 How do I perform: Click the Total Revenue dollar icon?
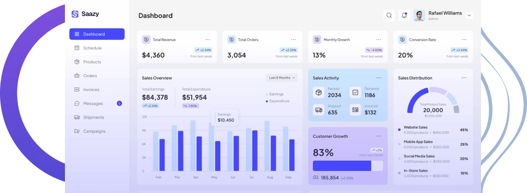click(146, 40)
